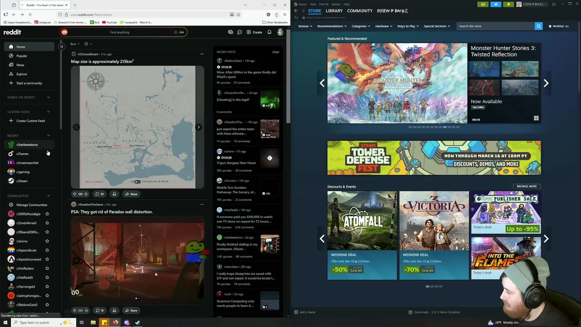Screen dimensions: 581x327
Task: Open Steam Wishlist link
Action: [558, 26]
